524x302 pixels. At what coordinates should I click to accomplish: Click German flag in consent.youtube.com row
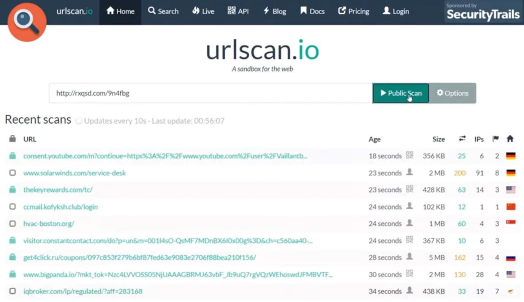point(511,156)
